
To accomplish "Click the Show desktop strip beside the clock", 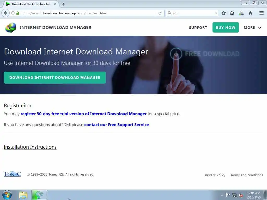I will pos(265,195).
